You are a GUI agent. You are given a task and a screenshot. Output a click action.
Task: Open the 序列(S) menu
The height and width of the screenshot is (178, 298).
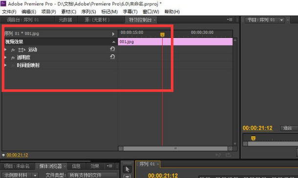click(x=88, y=12)
